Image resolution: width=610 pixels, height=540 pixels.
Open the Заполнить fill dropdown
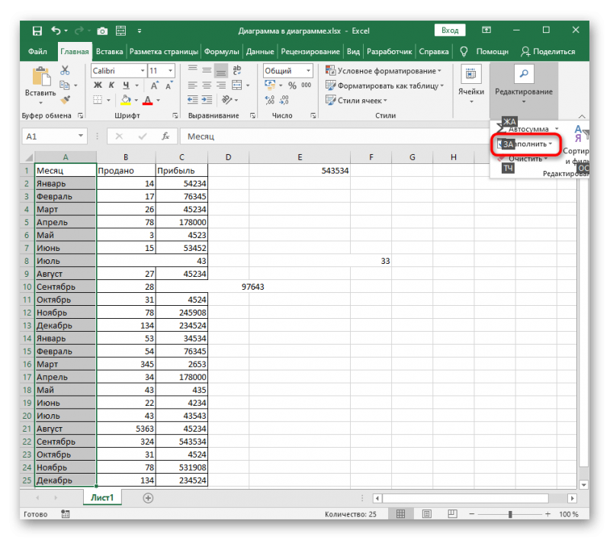tap(525, 144)
